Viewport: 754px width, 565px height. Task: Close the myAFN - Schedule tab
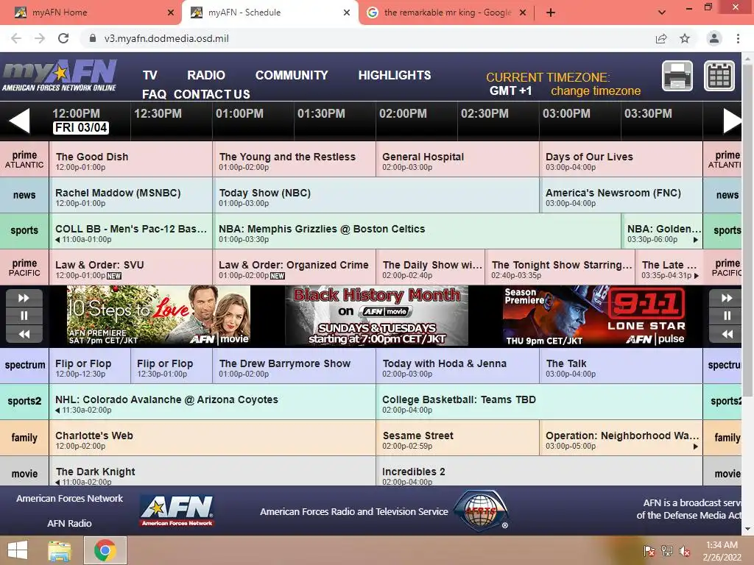347,13
